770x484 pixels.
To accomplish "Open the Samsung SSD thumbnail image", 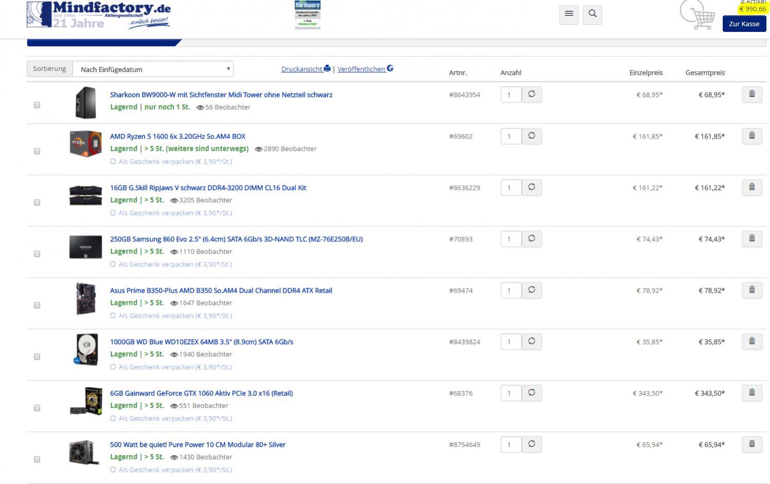I will pos(85,247).
